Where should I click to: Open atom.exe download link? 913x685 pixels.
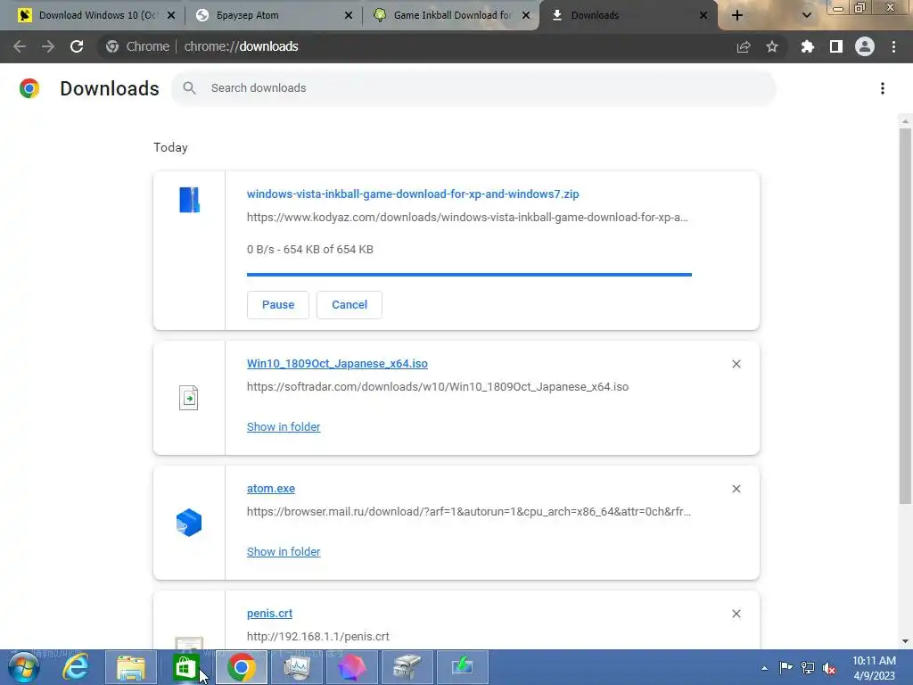[x=271, y=489]
